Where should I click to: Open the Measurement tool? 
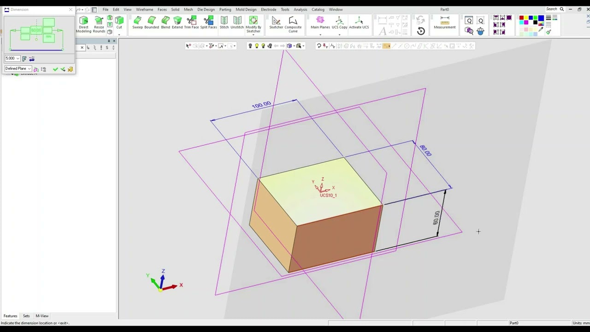445,23
